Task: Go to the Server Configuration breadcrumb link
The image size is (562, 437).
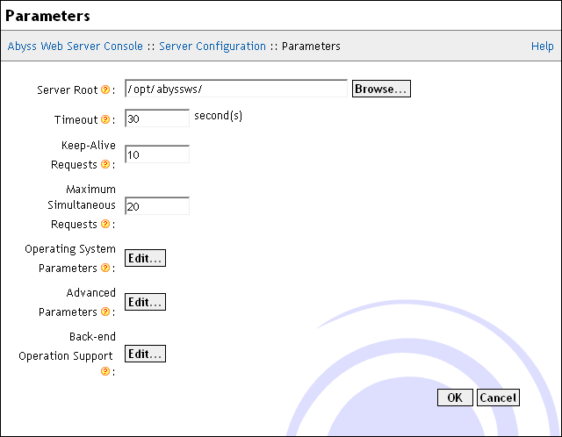Action: tap(213, 47)
